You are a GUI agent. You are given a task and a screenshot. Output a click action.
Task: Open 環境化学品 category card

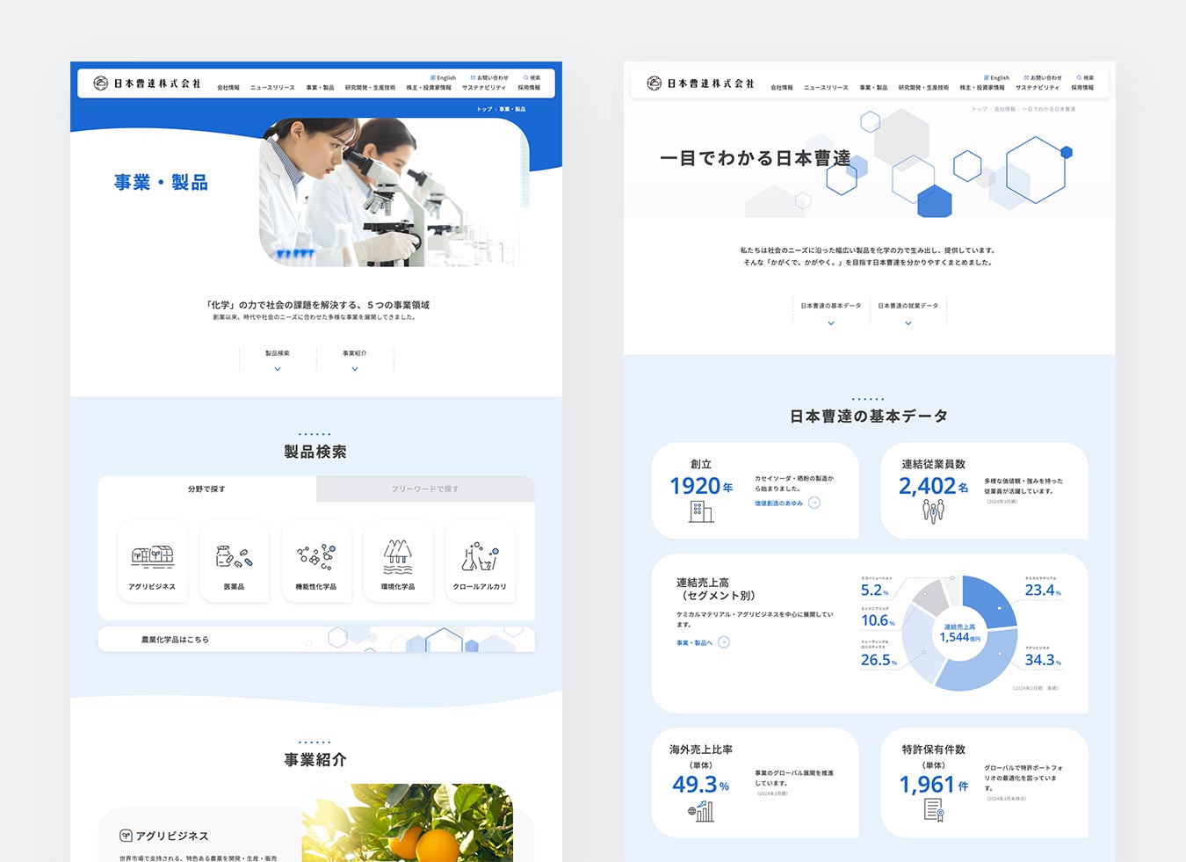pyautogui.click(x=398, y=561)
